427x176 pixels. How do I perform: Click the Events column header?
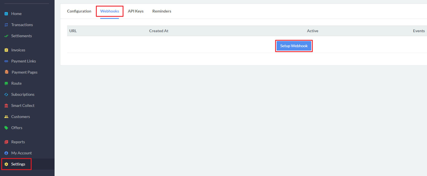click(419, 31)
